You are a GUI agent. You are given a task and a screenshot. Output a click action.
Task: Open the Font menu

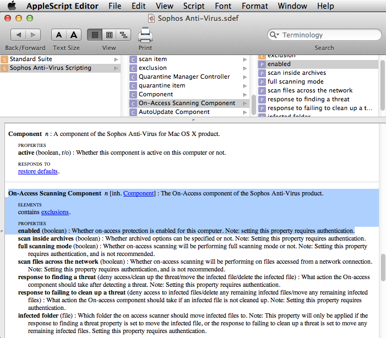(x=223, y=6)
